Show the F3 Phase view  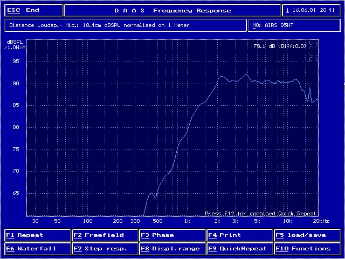[172, 235]
